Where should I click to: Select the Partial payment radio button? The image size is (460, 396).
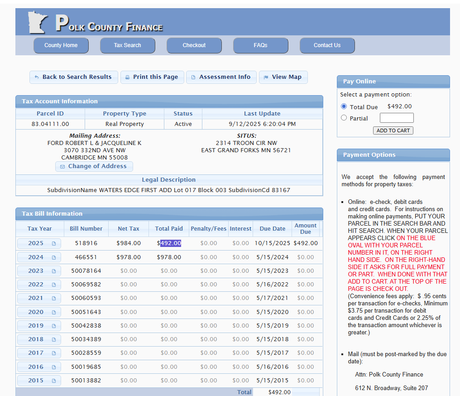(x=344, y=118)
